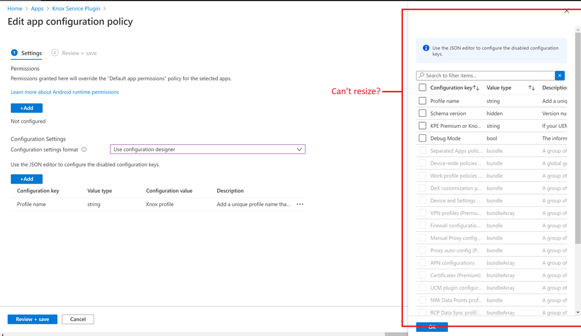Check the Separated Apps policies checkbox

pyautogui.click(x=422, y=151)
